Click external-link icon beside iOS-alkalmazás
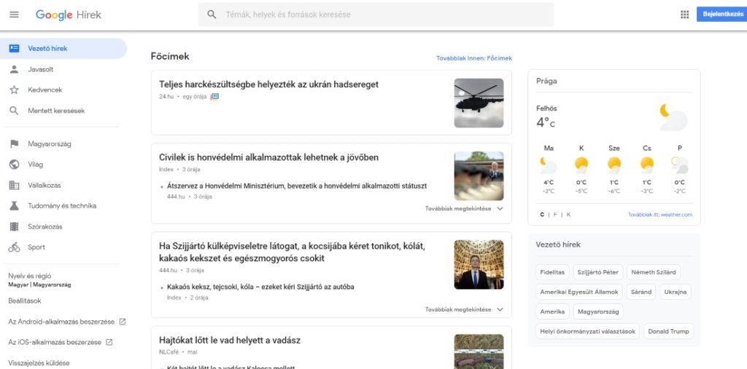The height and width of the screenshot is (369, 747). (109, 342)
